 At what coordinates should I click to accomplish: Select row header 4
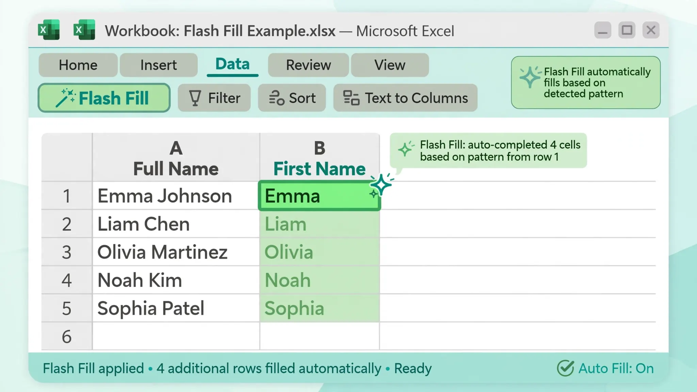coord(67,280)
